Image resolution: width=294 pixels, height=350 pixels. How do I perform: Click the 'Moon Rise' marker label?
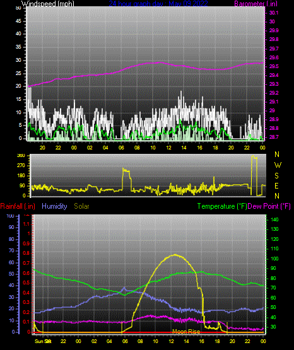(x=186, y=332)
